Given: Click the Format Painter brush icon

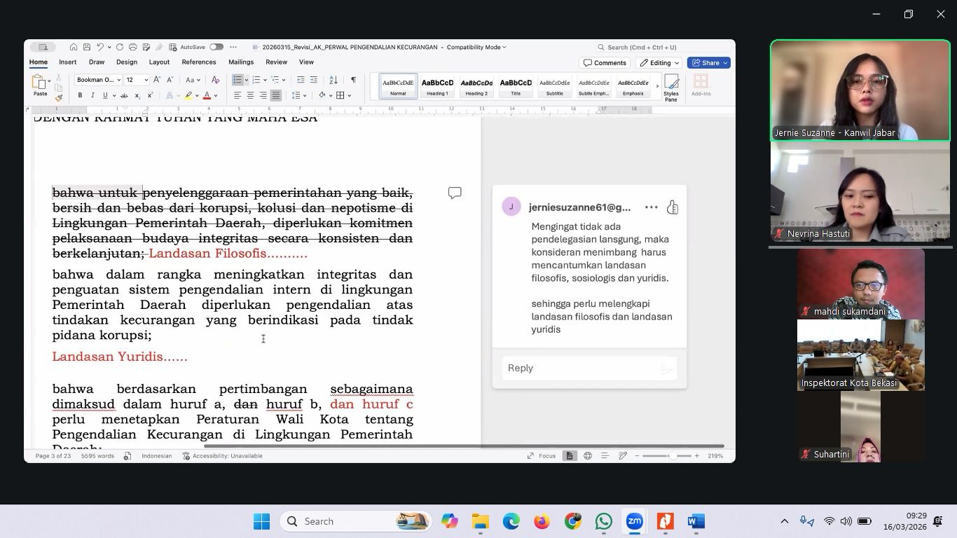Looking at the screenshot, I should point(59,98).
